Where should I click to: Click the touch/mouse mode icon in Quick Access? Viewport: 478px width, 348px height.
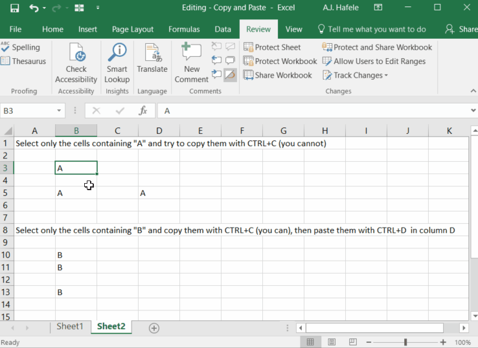(79, 8)
